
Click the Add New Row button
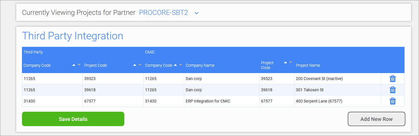tap(376, 119)
